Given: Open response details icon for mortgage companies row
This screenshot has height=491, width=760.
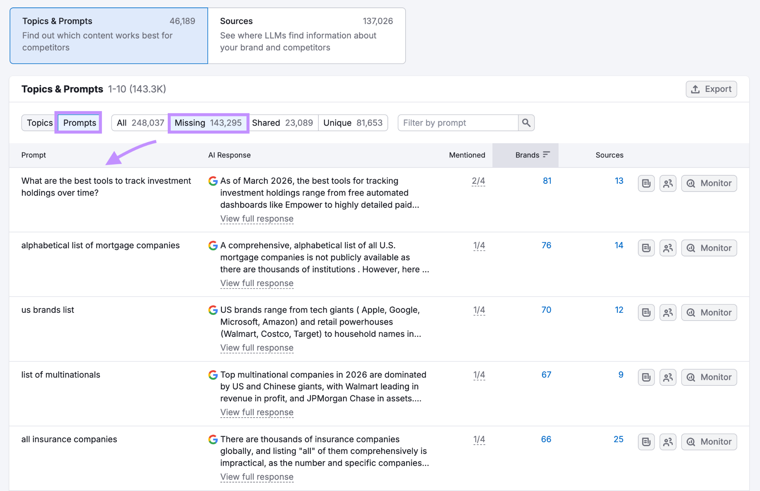Looking at the screenshot, I should pos(646,248).
